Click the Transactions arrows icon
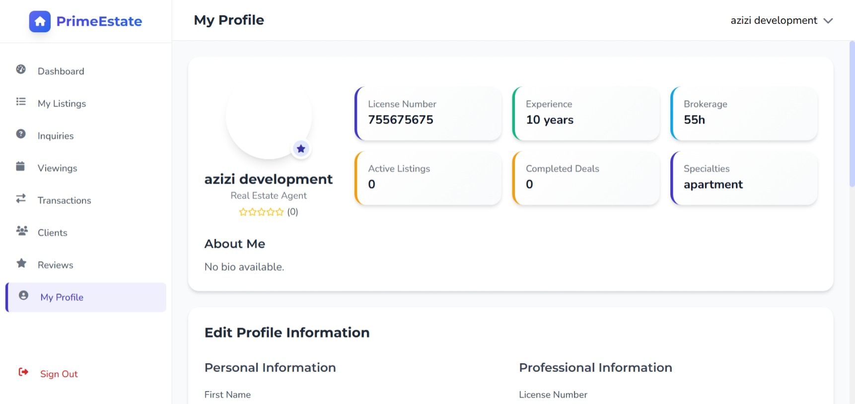855x404 pixels. (21, 199)
